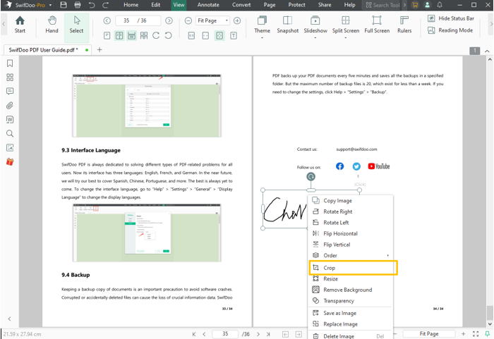Screen dimensions: 494x339
Task: Open comments panel in sidebar
Action: 10,92
